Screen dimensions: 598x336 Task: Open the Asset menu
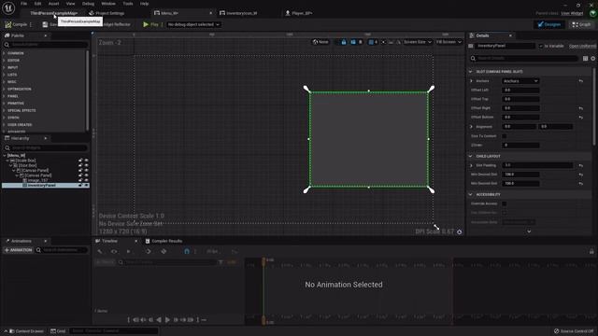coord(53,4)
